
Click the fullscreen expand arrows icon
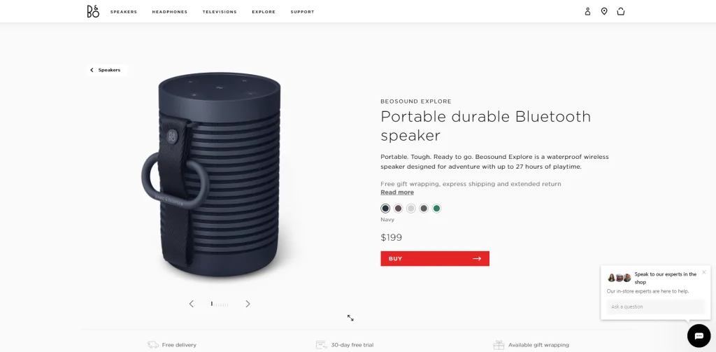(350, 318)
